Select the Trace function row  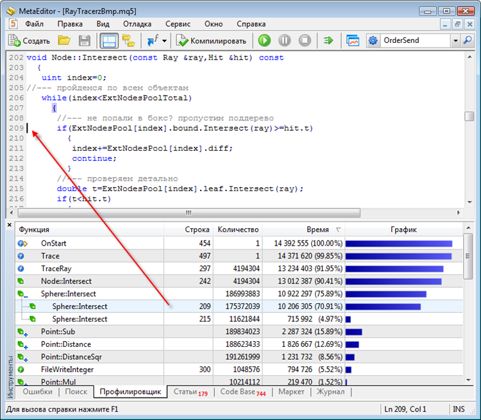point(239,256)
